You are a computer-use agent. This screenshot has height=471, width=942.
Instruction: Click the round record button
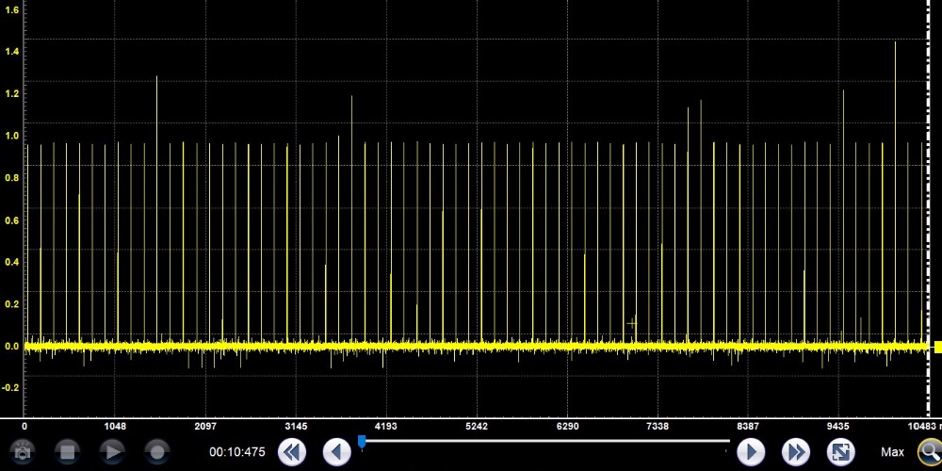[157, 452]
